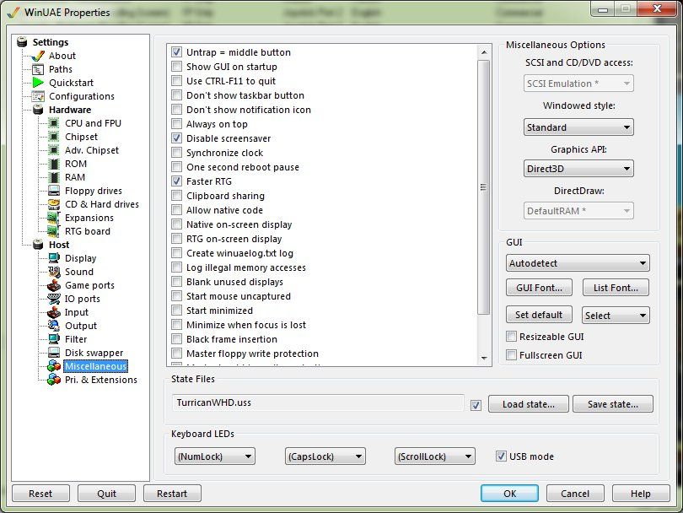Toggle the USB mode checkbox
The image size is (683, 513).
click(501, 456)
